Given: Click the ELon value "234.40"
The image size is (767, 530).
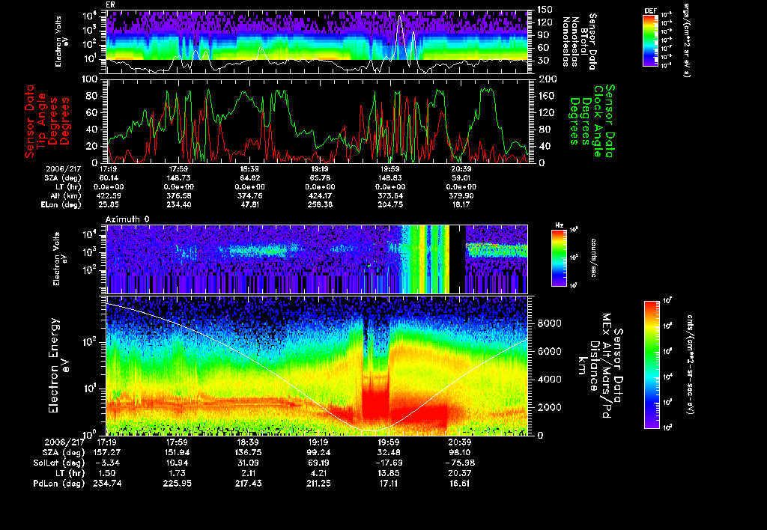Looking at the screenshot, I should (178, 205).
